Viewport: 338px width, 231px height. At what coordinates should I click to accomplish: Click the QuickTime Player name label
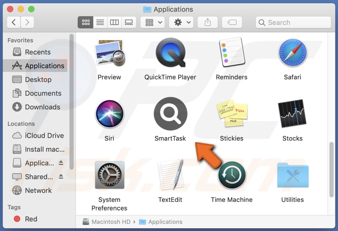click(170, 77)
